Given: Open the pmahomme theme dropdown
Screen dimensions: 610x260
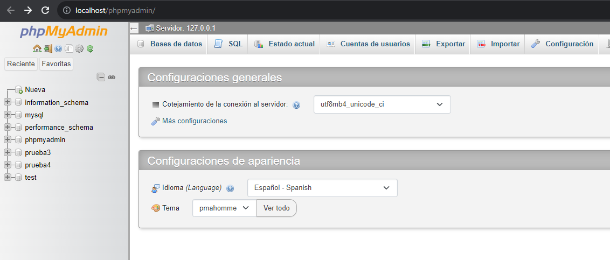Looking at the screenshot, I should tap(225, 208).
